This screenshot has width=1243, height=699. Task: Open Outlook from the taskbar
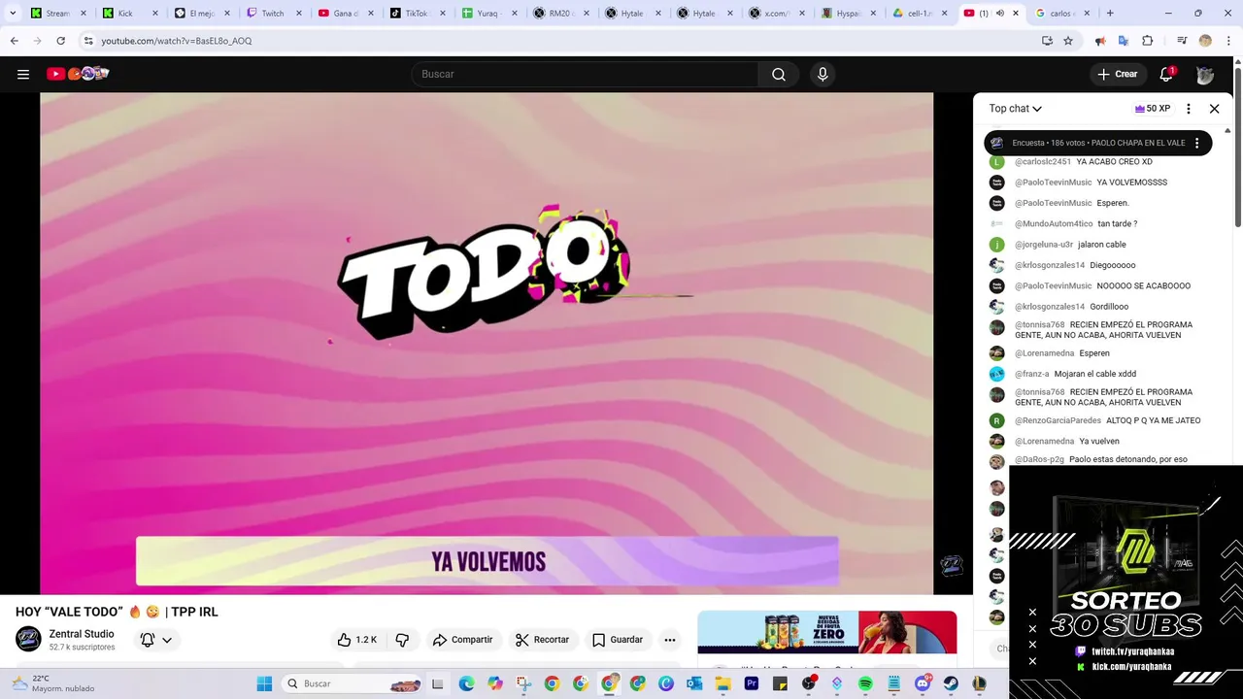(x=694, y=683)
